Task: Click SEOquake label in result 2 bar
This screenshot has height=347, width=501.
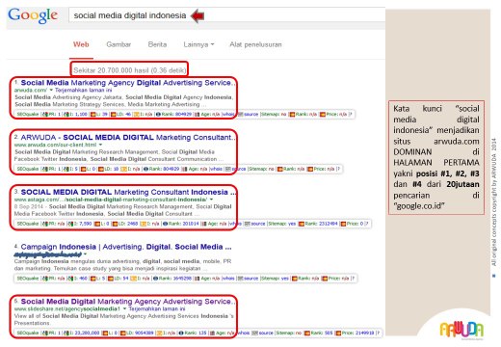Action: click(x=28, y=169)
